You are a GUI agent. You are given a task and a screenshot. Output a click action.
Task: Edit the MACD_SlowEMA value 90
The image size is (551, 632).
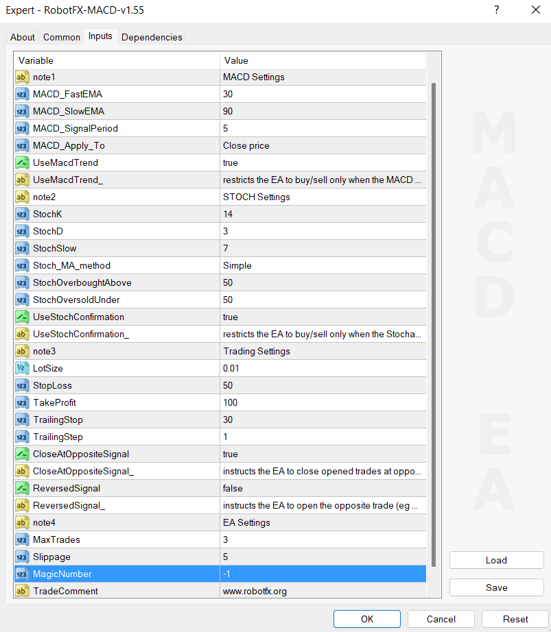[323, 111]
